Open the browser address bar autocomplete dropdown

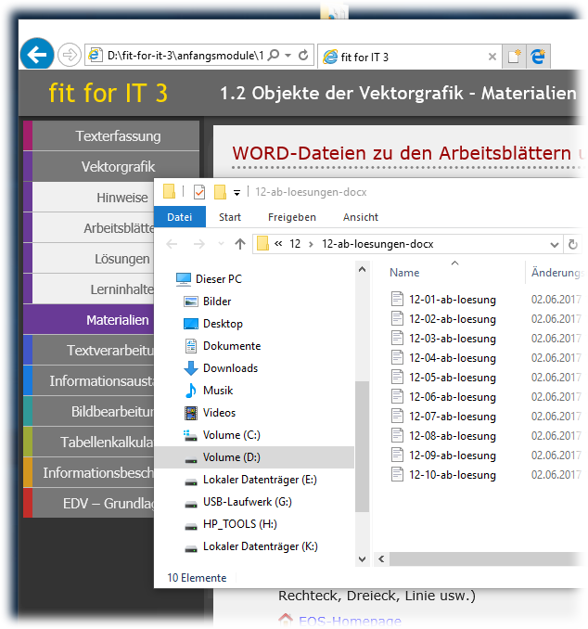point(288,56)
